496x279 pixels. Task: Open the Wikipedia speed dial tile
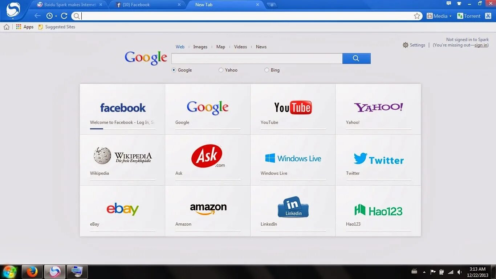(122, 160)
